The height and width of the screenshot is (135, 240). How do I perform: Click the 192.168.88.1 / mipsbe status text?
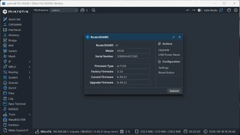(86, 132)
